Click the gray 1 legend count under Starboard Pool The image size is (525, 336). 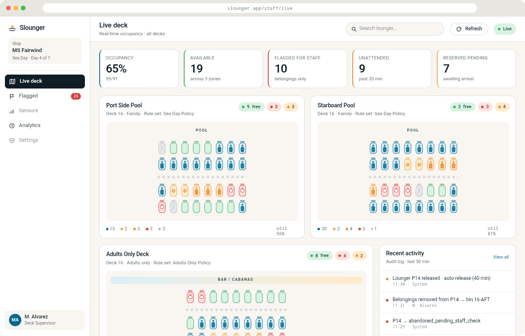[374, 229]
